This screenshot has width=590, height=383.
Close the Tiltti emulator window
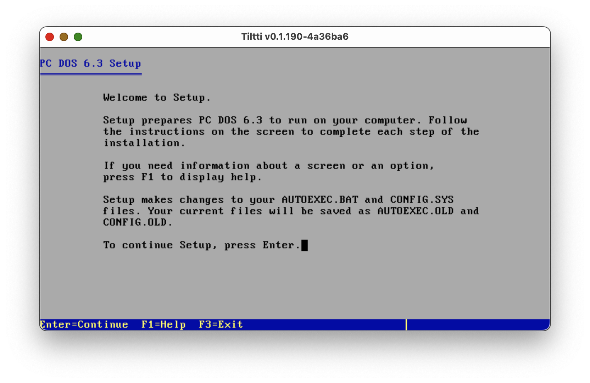pyautogui.click(x=50, y=37)
